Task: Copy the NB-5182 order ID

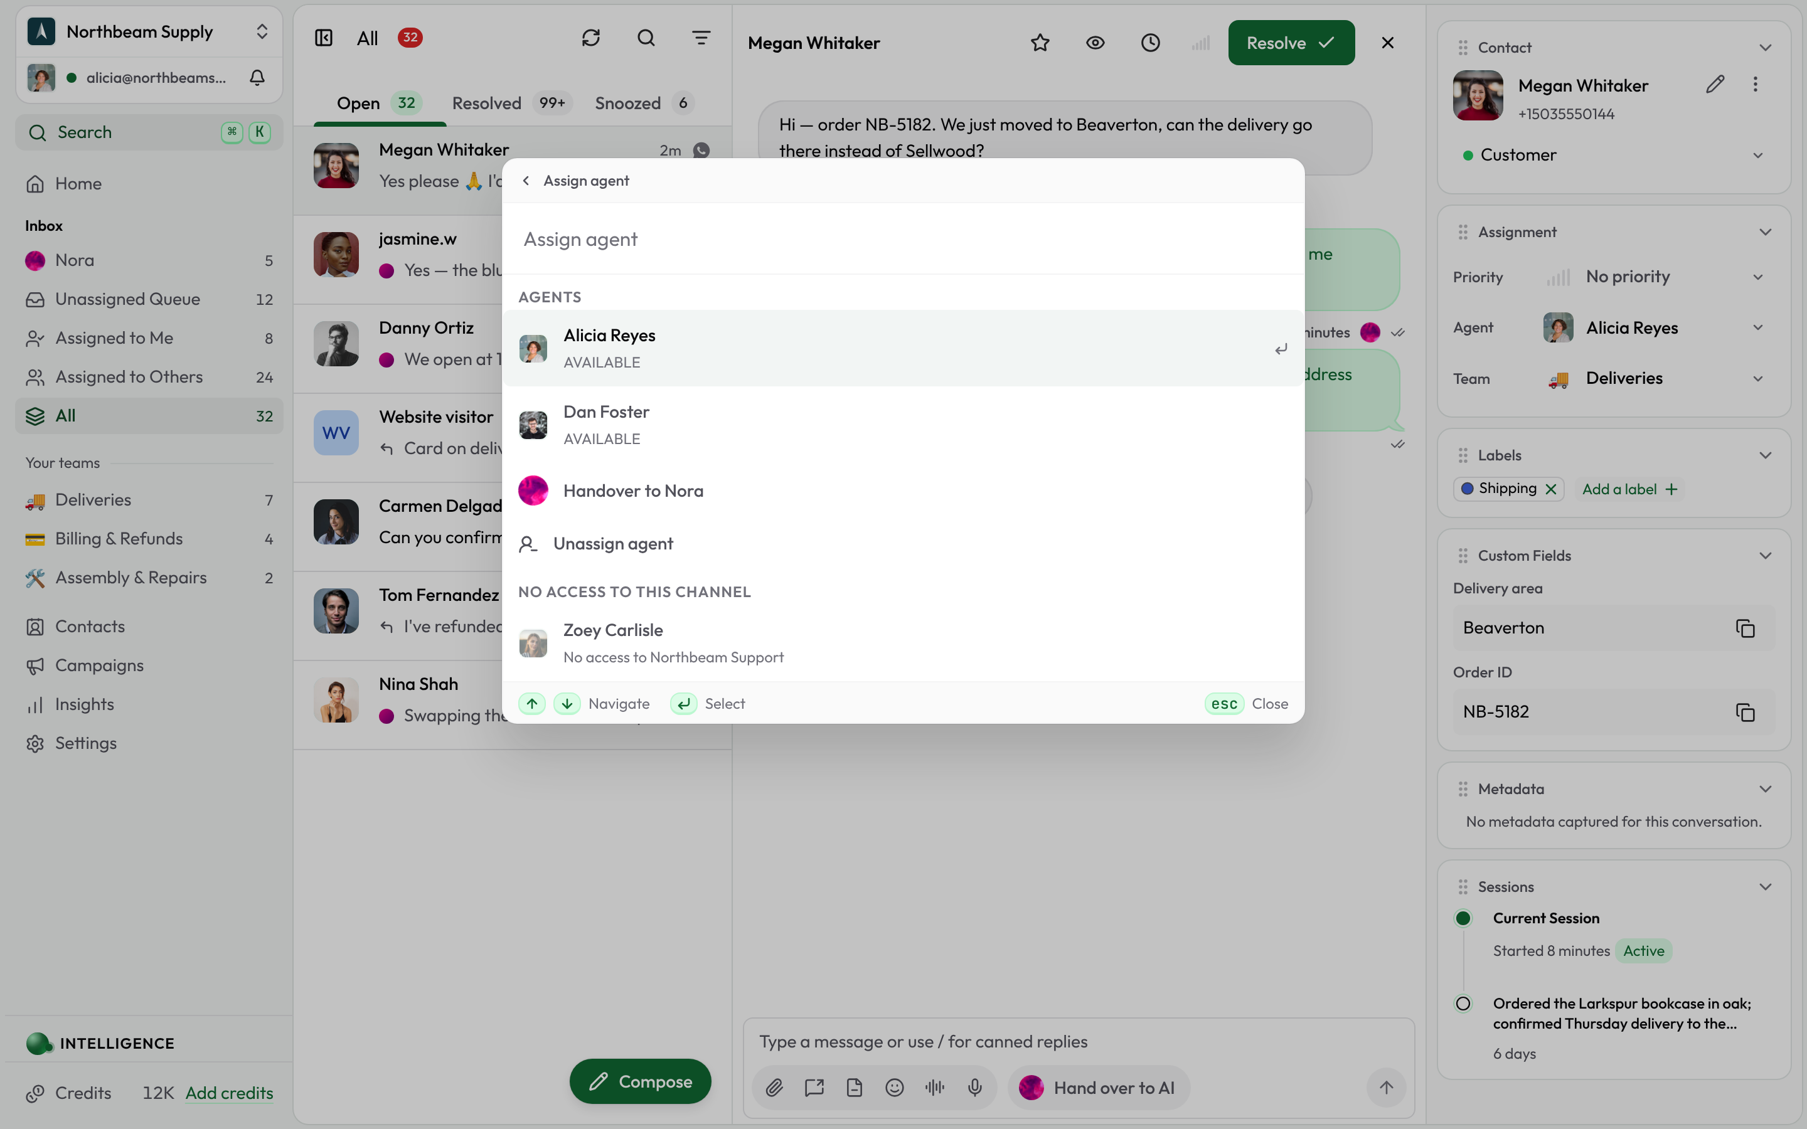Action: (x=1745, y=713)
